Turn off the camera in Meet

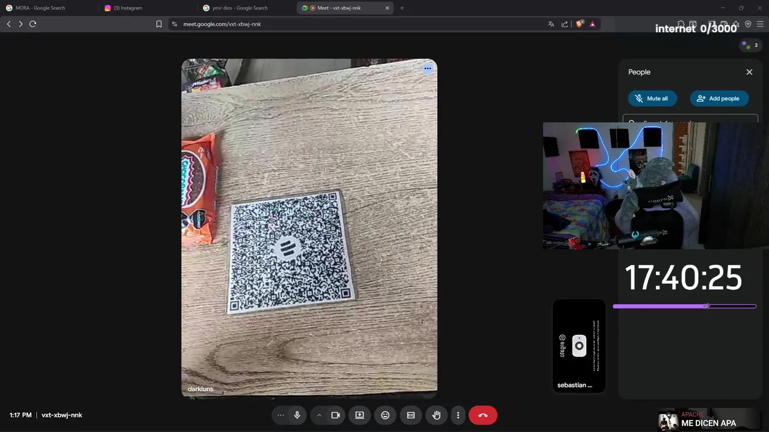click(336, 415)
